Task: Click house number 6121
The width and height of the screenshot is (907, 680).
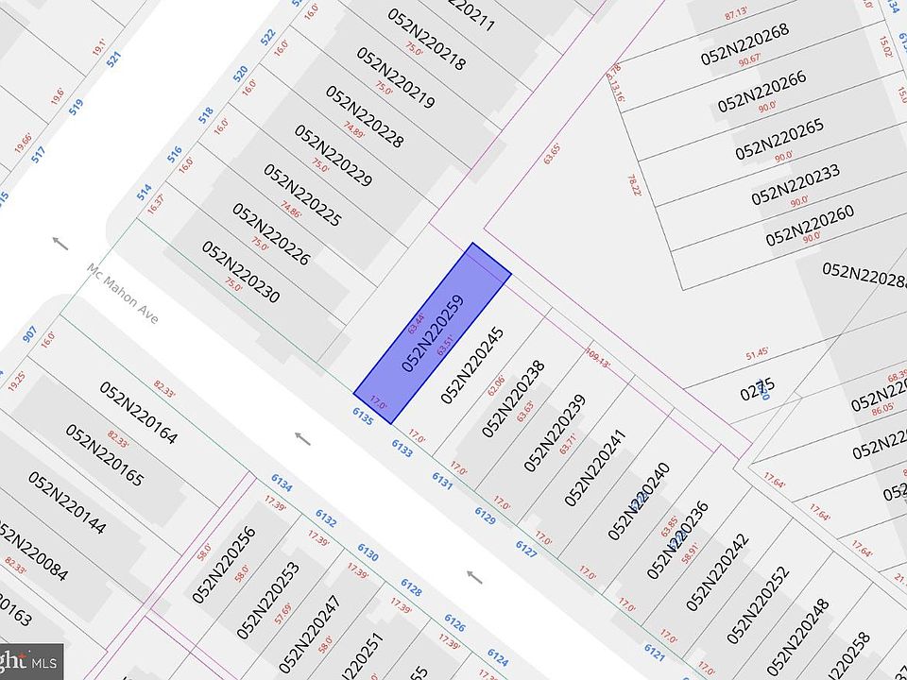Action: point(654,653)
